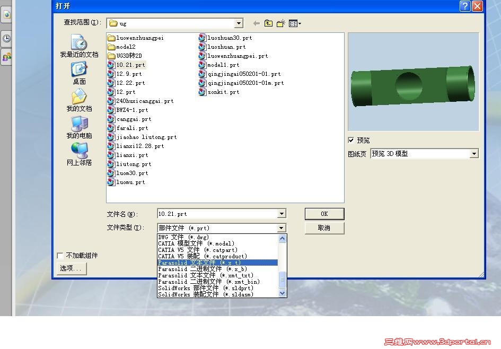This screenshot has width=501, height=349.
Task: Select file BWZ4-1.prt
Action: coord(128,110)
